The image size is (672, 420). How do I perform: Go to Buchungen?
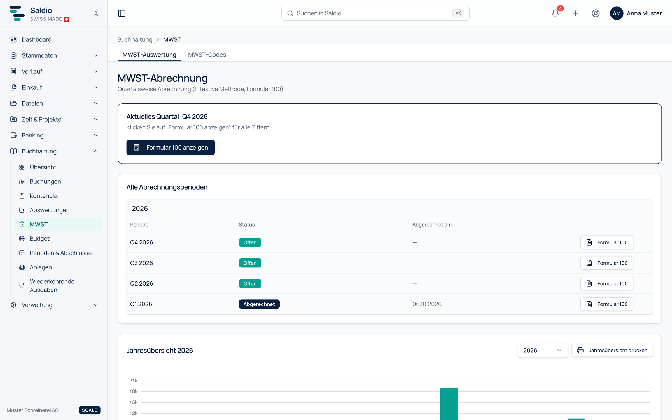click(58, 181)
